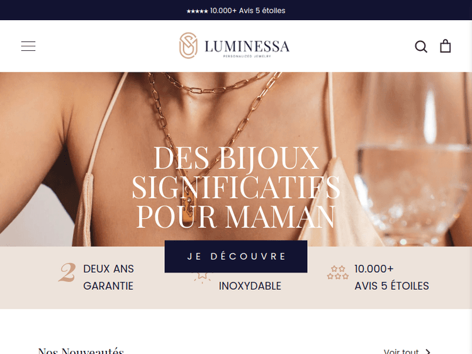Select the DEUX ANS GARANTIE text
Screen dimensions: 472x354
108,277
